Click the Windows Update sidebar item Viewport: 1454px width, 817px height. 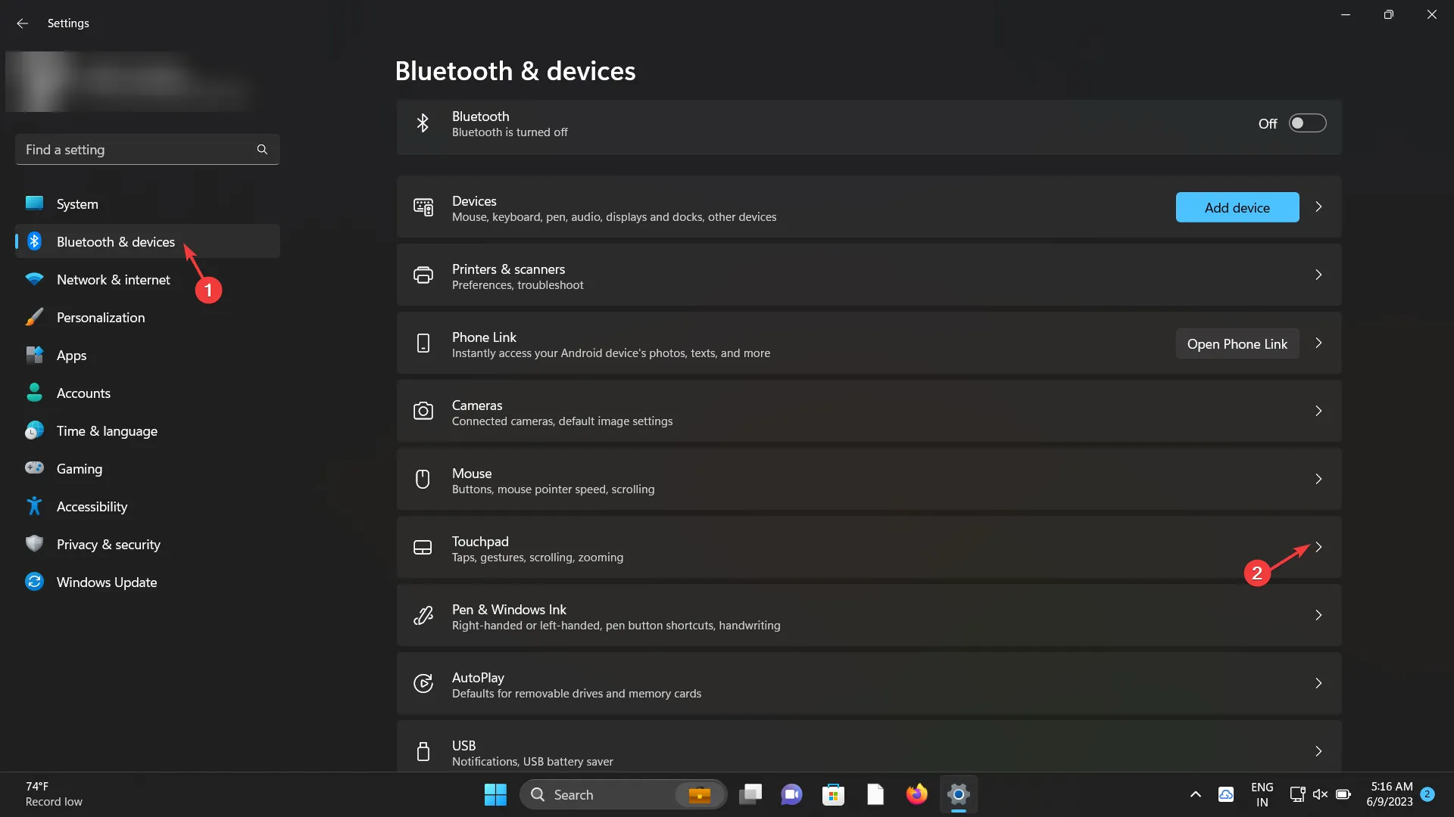click(106, 580)
